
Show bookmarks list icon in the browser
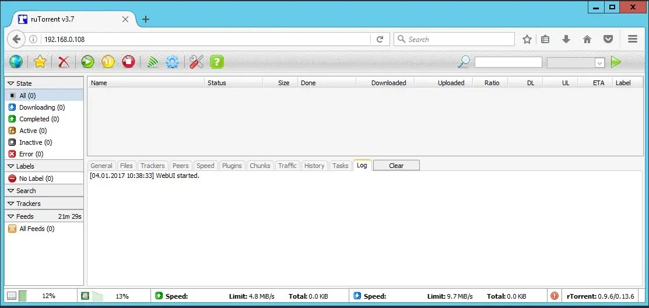546,39
